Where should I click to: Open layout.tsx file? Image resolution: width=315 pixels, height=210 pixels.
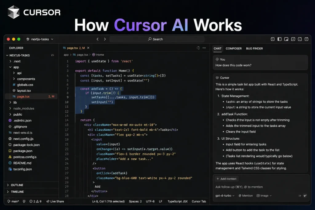coord(24,91)
